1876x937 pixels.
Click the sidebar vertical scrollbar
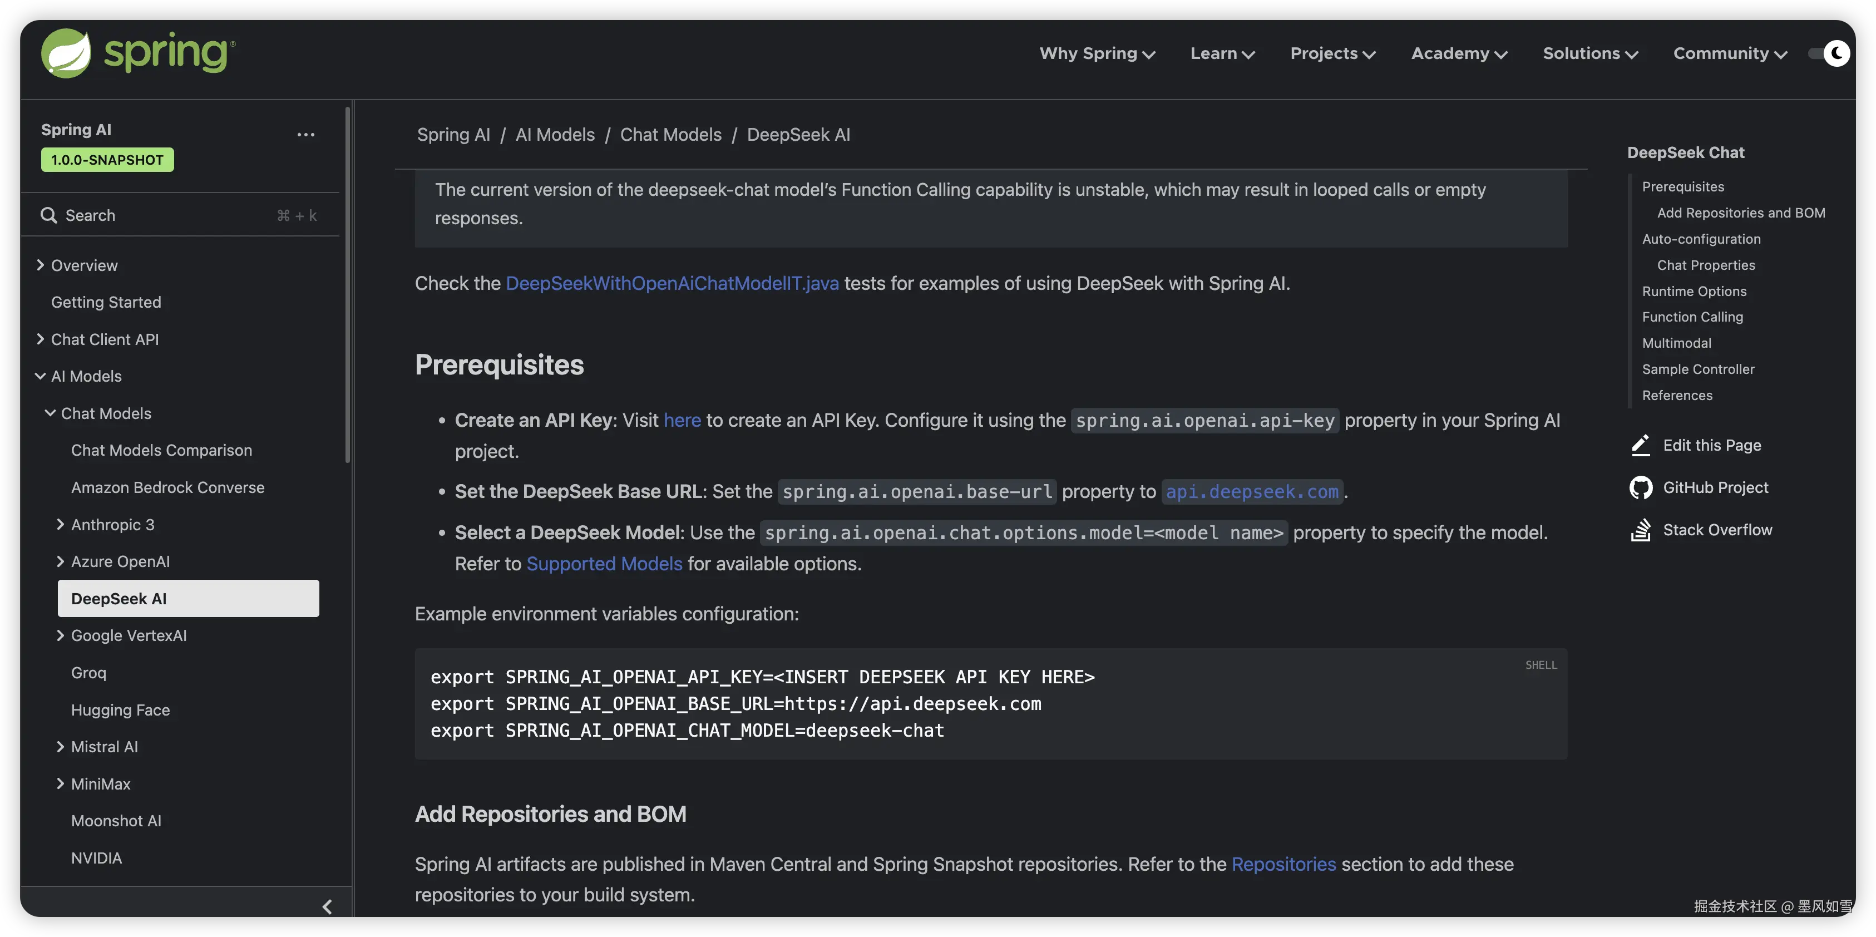(x=347, y=284)
